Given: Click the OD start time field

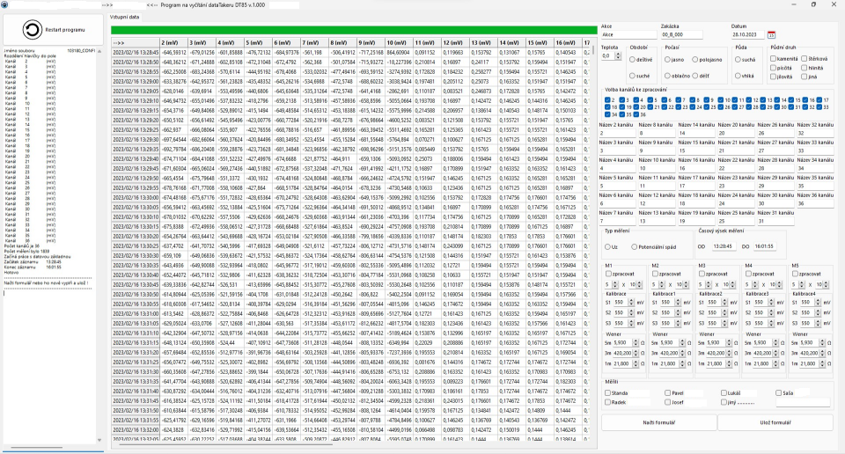Looking at the screenshot, I should coord(724,246).
